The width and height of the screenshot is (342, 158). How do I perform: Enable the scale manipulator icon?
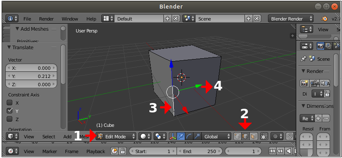(197, 137)
